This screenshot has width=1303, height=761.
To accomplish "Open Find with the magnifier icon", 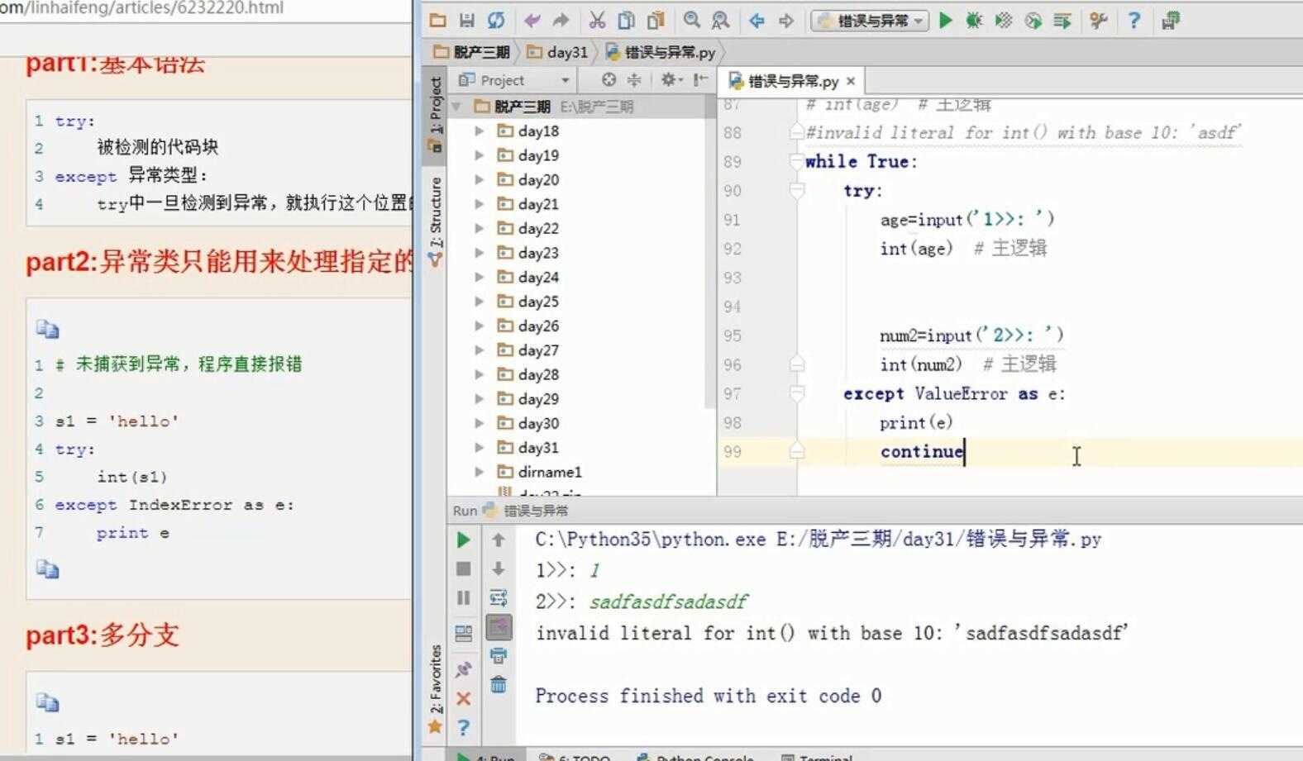I will (692, 21).
